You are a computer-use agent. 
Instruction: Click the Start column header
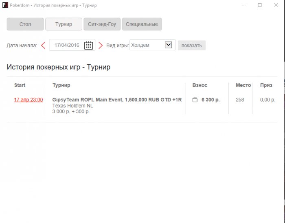coord(20,85)
